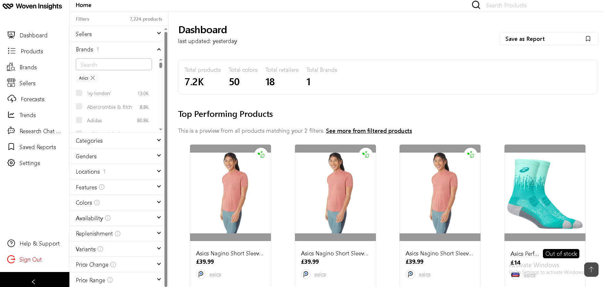Click the Forecasts cloud icon
The height and width of the screenshot is (287, 604).
pos(12,99)
